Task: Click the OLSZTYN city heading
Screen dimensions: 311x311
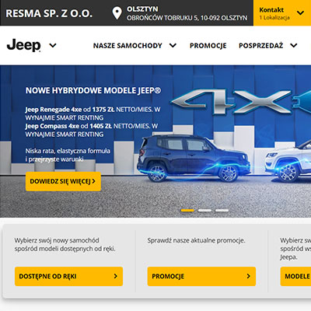Action: coord(142,9)
